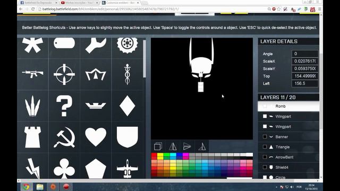Select the castle tower shape
Image resolution: width=340 pixels, height=191 pixels.
click(x=32, y=137)
